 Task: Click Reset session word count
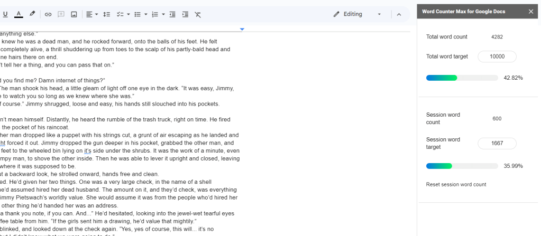[x=456, y=184]
